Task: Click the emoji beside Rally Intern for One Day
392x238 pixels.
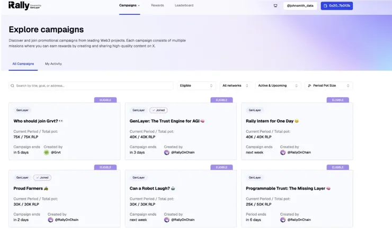Action: click(x=297, y=121)
